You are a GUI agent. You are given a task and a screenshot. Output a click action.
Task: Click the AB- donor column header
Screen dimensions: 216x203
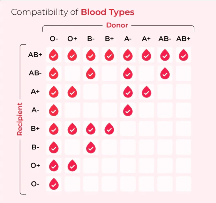[165, 39]
